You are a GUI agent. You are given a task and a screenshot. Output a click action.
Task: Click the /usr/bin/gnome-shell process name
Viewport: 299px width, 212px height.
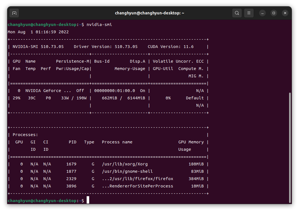coord(127,172)
